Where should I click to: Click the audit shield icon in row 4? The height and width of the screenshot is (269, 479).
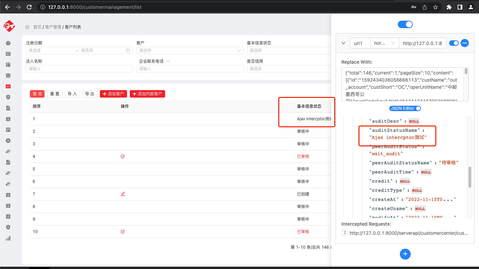click(x=123, y=157)
